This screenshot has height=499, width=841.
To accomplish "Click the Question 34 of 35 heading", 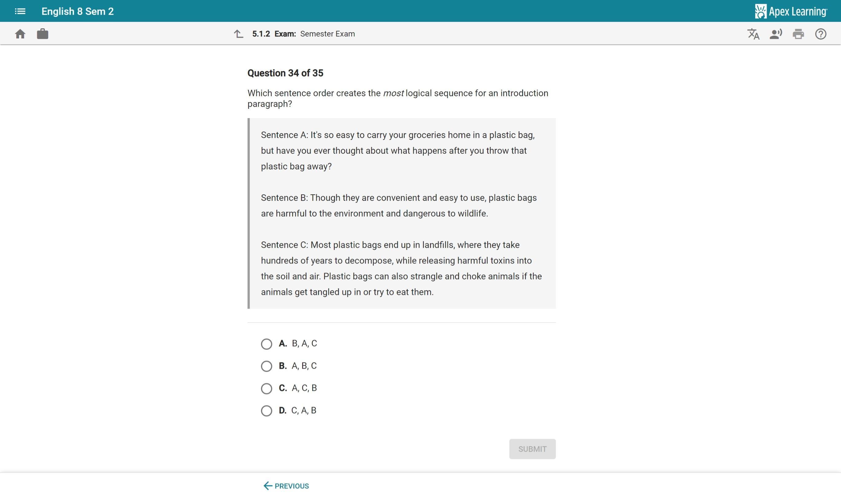I will click(x=285, y=73).
